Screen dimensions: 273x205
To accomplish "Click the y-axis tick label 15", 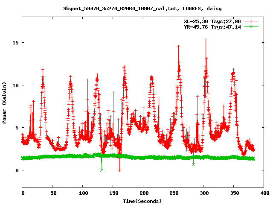I will [x=15, y=43].
